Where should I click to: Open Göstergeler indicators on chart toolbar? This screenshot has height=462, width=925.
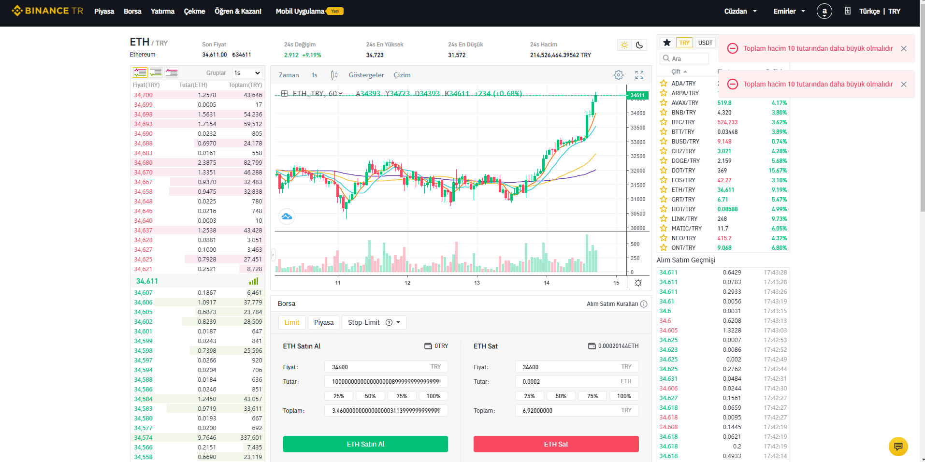[366, 75]
